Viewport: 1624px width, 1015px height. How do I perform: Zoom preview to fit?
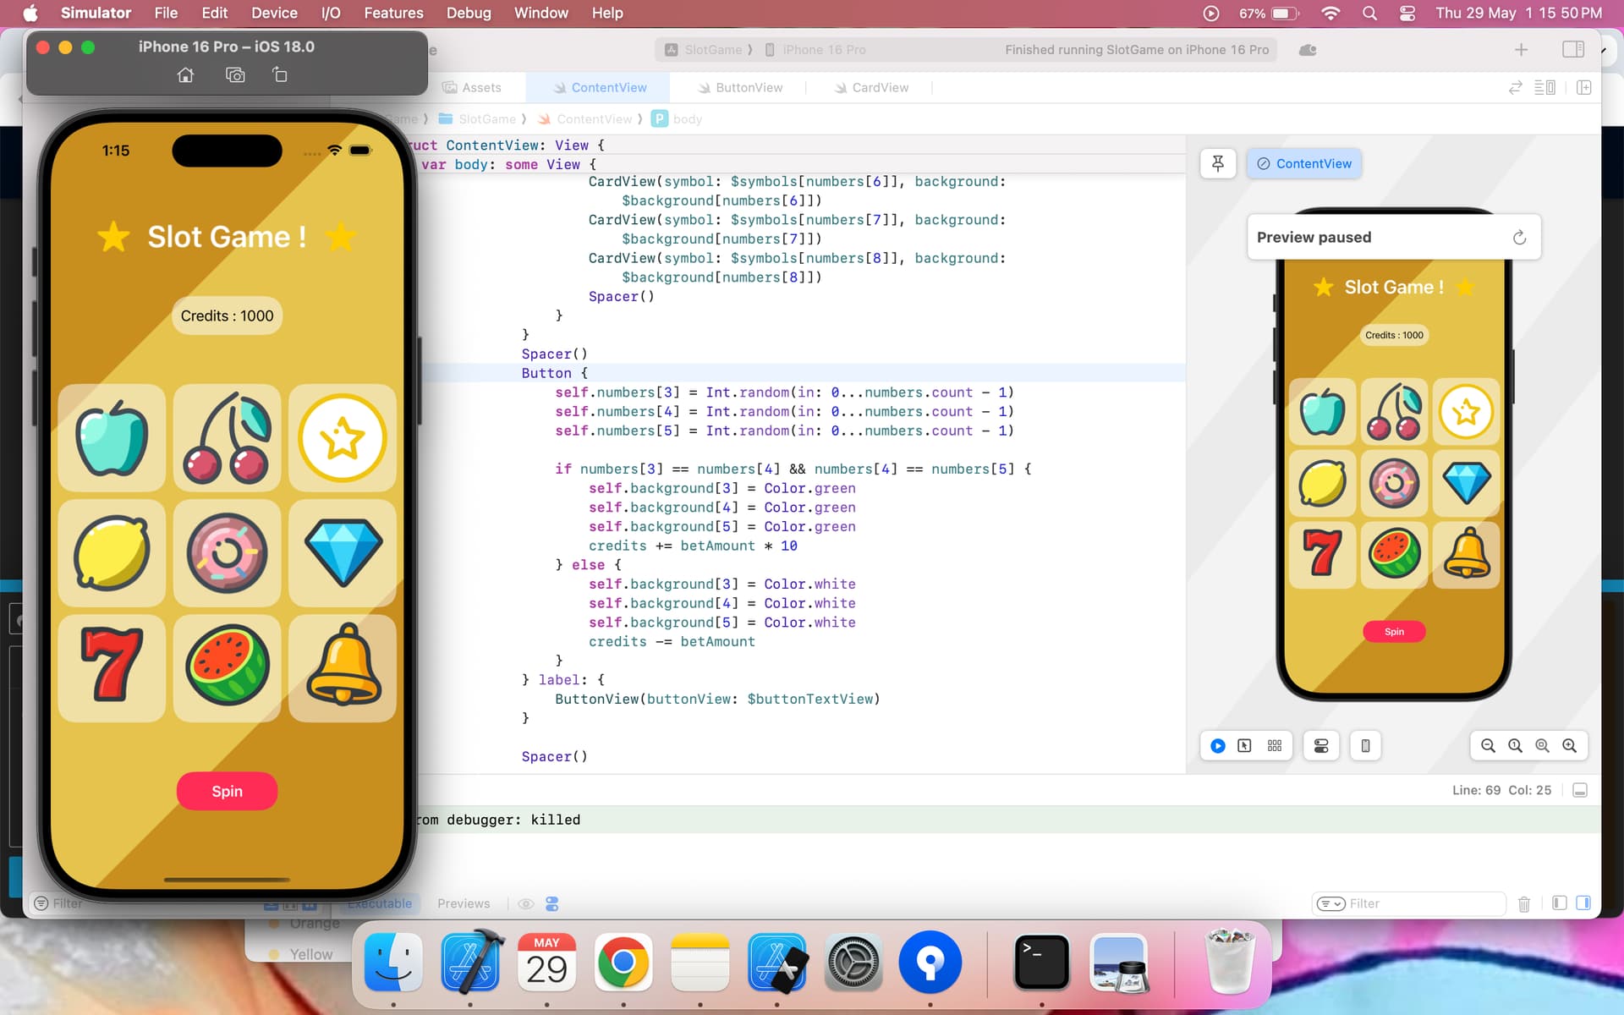[1542, 746]
